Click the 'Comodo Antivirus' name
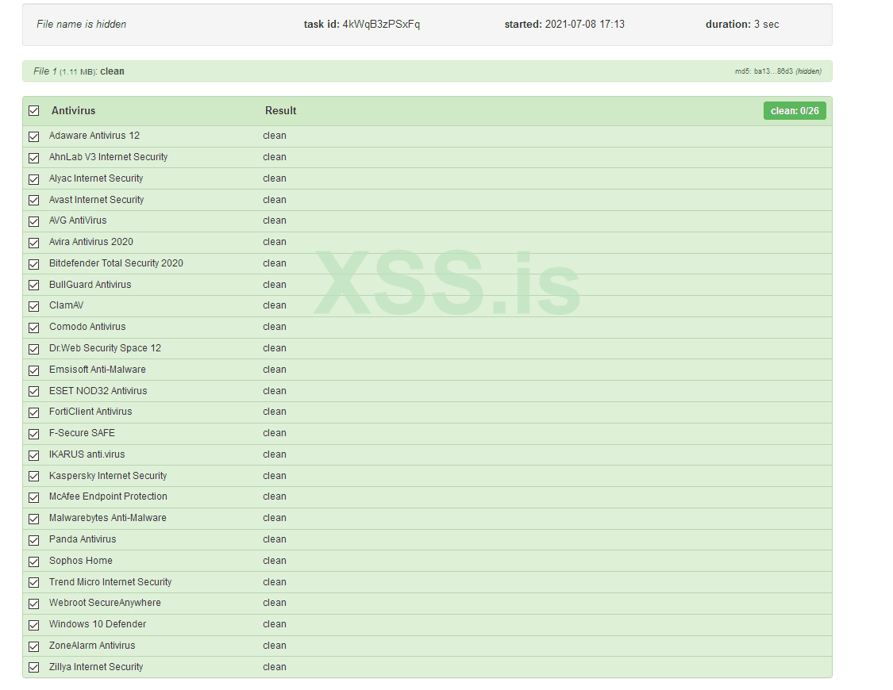This screenshot has width=893, height=690. pyautogui.click(x=87, y=327)
